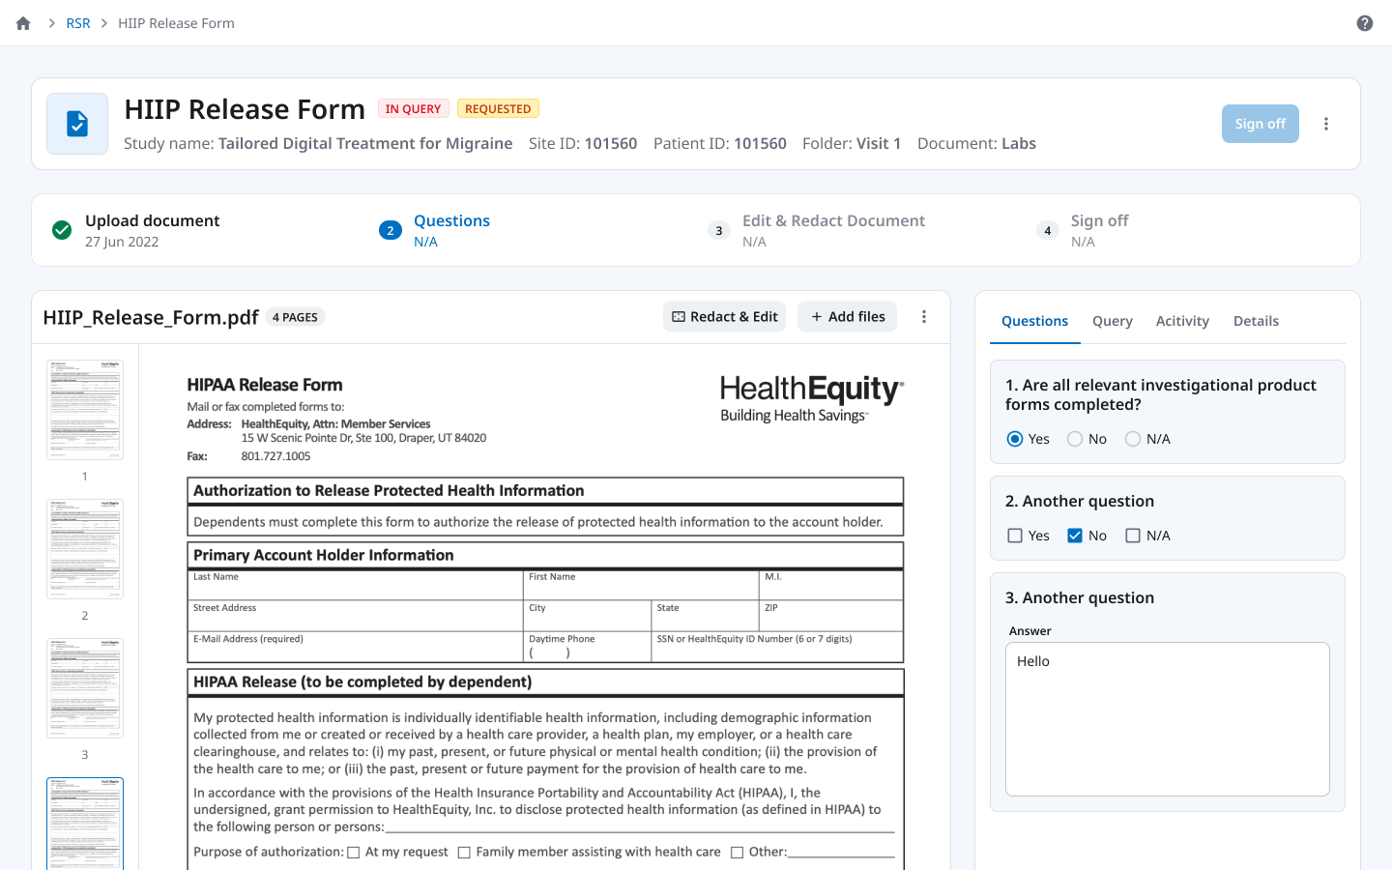Open the overflow menu next to Sign off
This screenshot has width=1392, height=870.
(x=1325, y=123)
